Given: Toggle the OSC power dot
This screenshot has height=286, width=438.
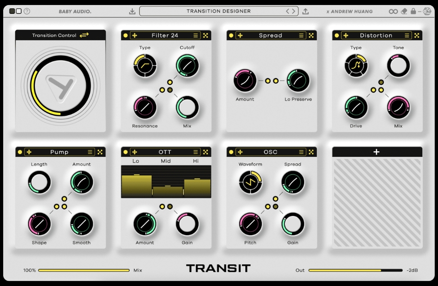Looking at the screenshot, I should click(231, 152).
